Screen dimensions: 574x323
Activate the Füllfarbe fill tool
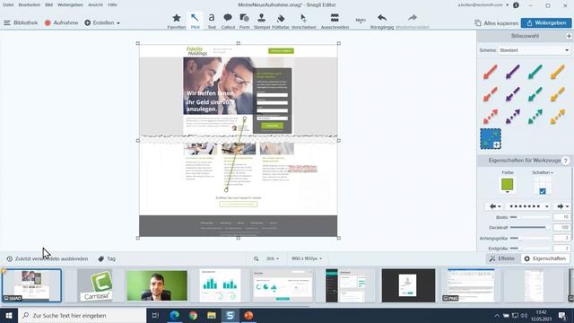coord(281,22)
